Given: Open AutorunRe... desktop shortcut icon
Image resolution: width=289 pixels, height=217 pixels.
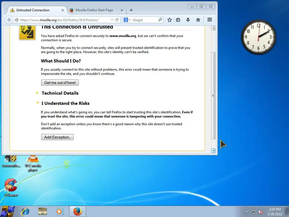Looking at the screenshot, I should pos(11,161).
